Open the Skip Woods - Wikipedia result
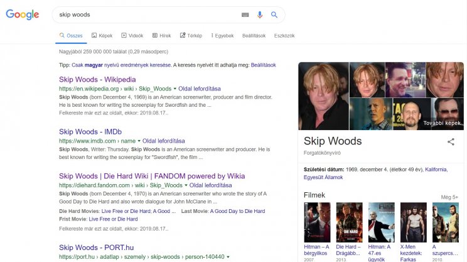Screen dimensions: 467x262 97,80
